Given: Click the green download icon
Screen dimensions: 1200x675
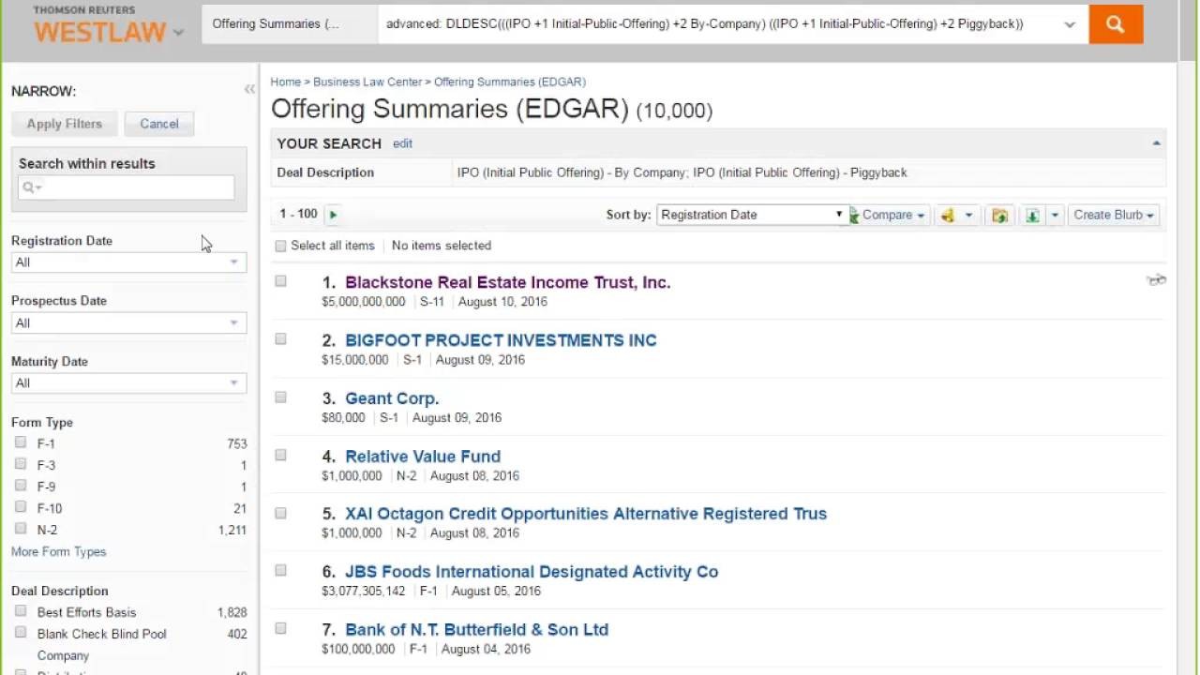Looking at the screenshot, I should point(1032,216).
